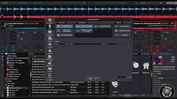The width and height of the screenshot is (177, 99).
Task: Select Separate Decks output option
Action: 64,35
